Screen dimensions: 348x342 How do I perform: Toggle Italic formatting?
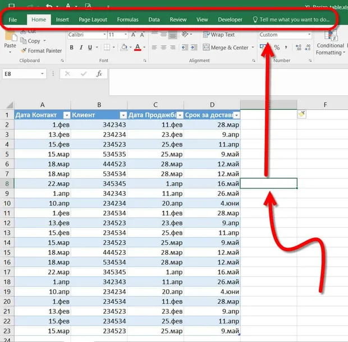81,48
